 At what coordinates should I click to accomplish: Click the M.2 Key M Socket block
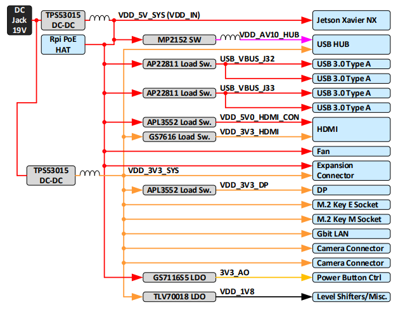click(x=351, y=219)
